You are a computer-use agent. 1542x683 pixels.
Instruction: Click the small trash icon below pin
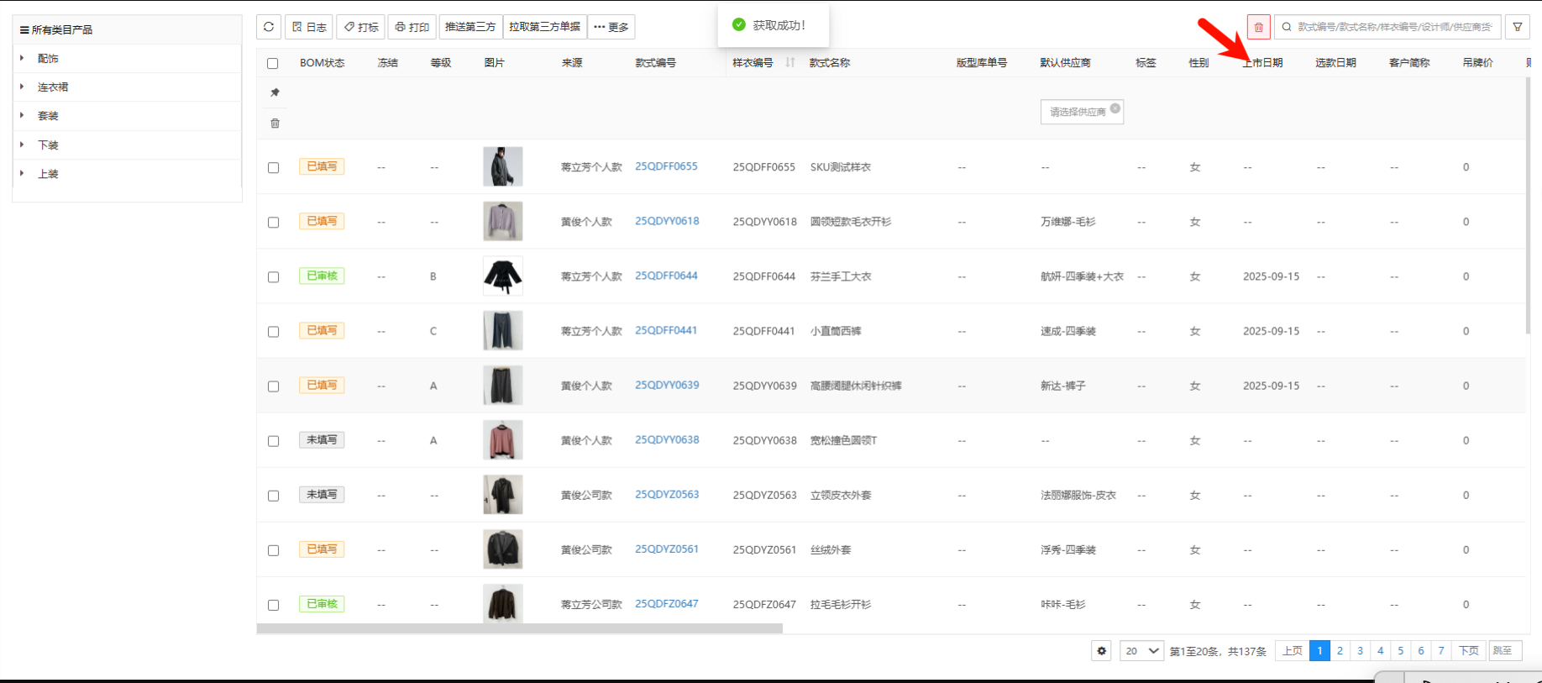(275, 123)
